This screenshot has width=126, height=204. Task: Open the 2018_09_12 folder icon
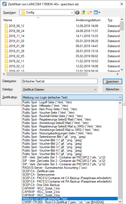pyautogui.click(x=6, y=26)
